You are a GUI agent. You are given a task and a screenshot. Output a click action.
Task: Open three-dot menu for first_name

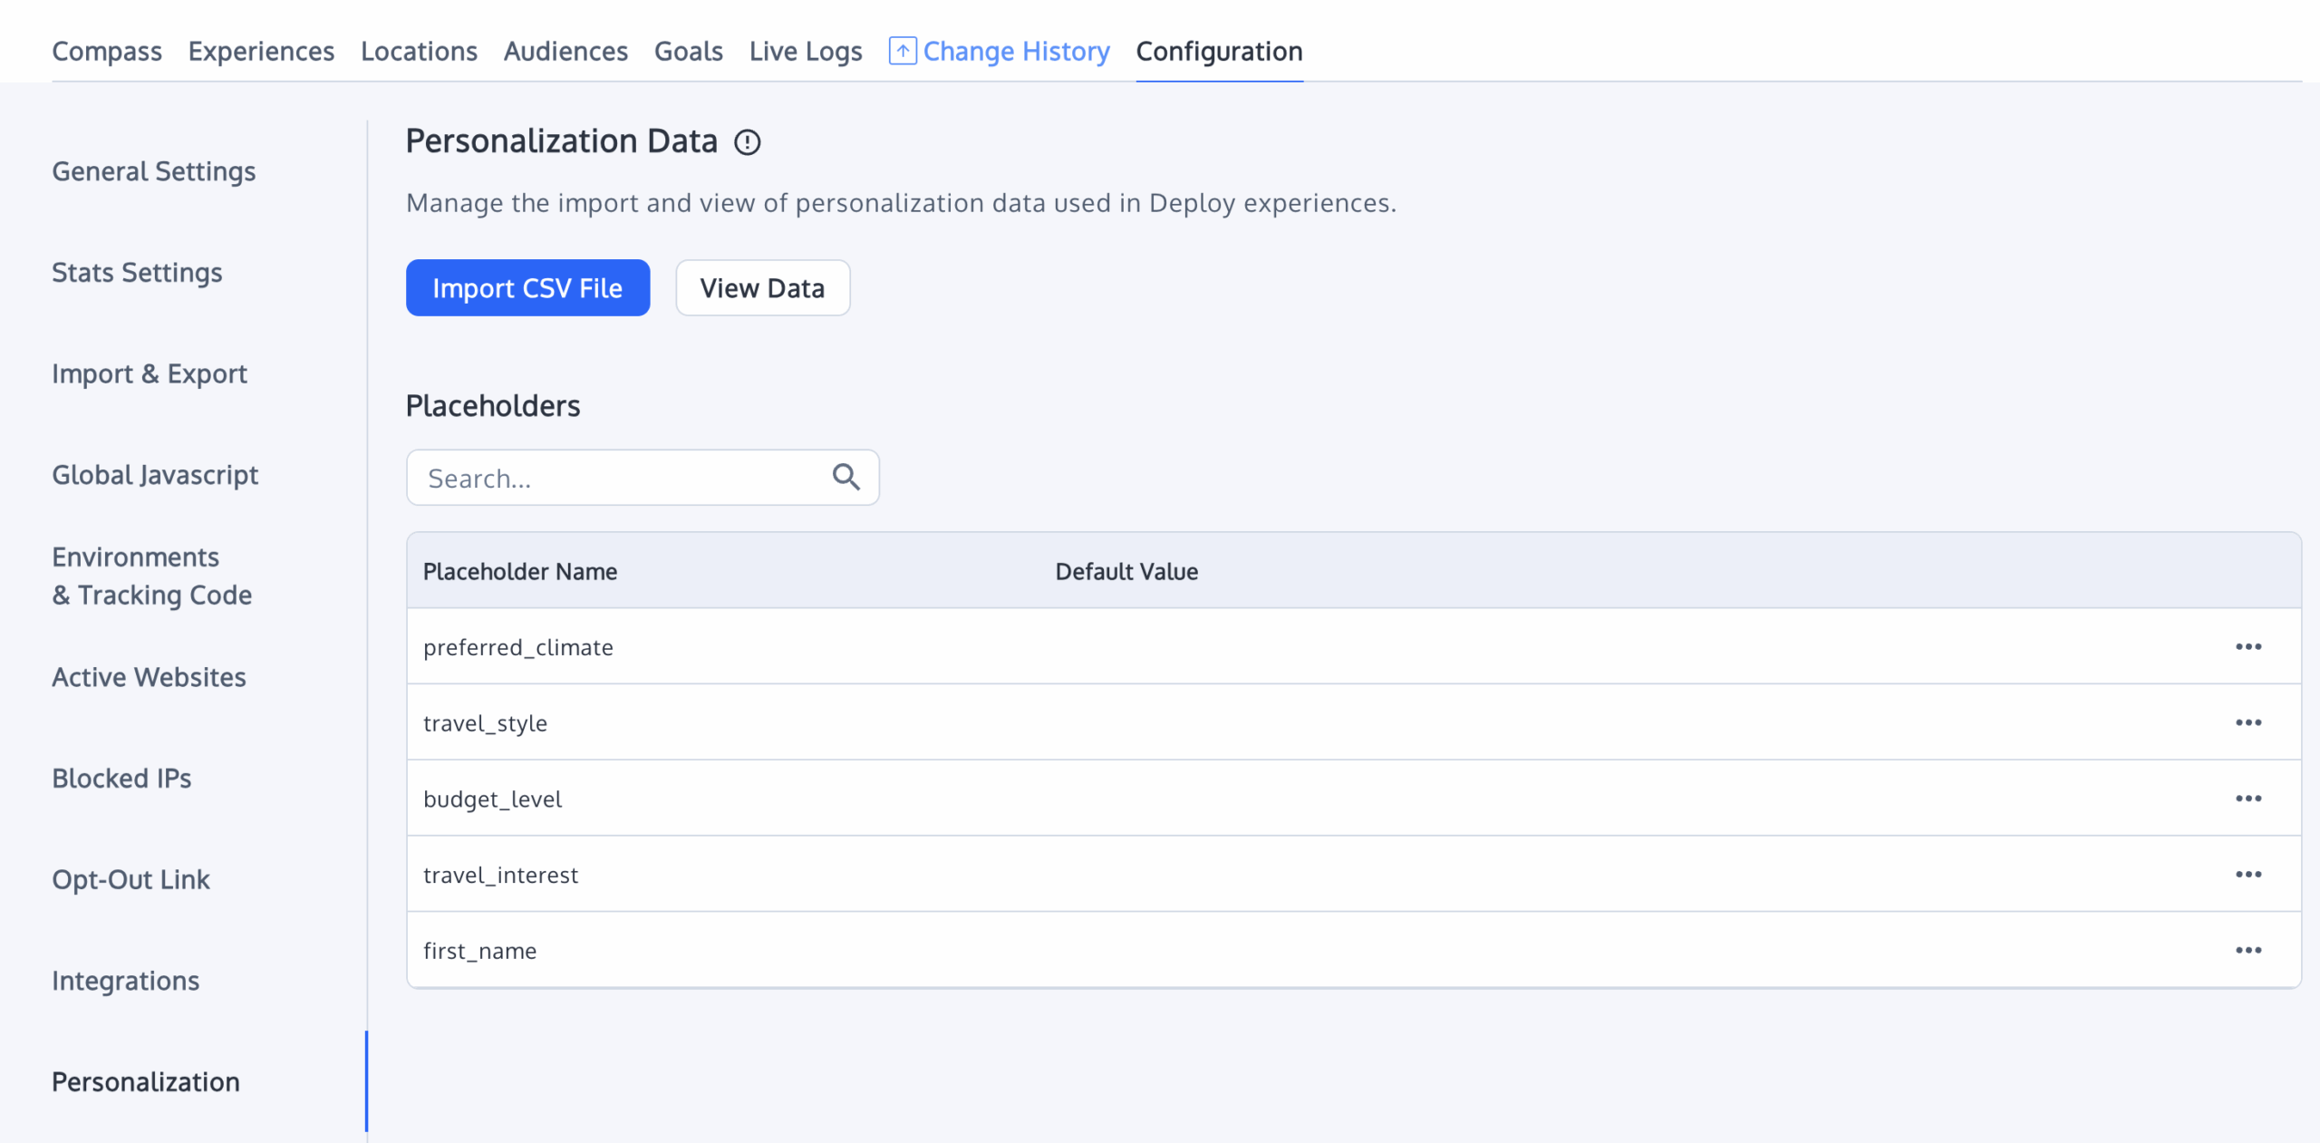(2247, 950)
